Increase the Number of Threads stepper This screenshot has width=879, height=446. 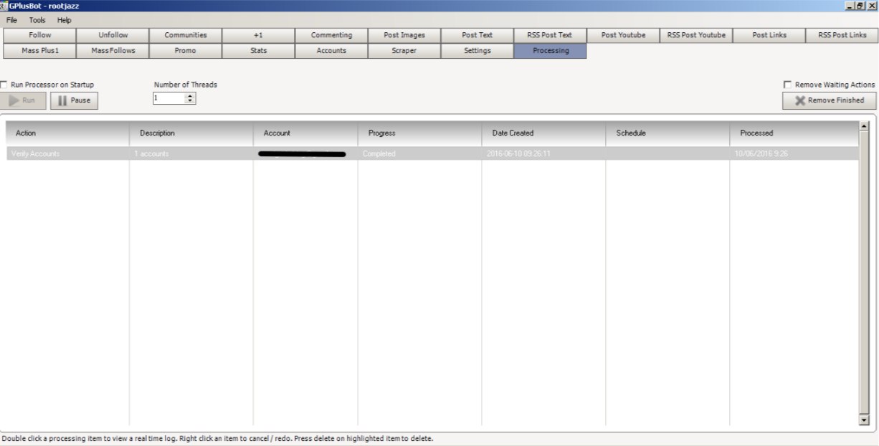coord(190,96)
